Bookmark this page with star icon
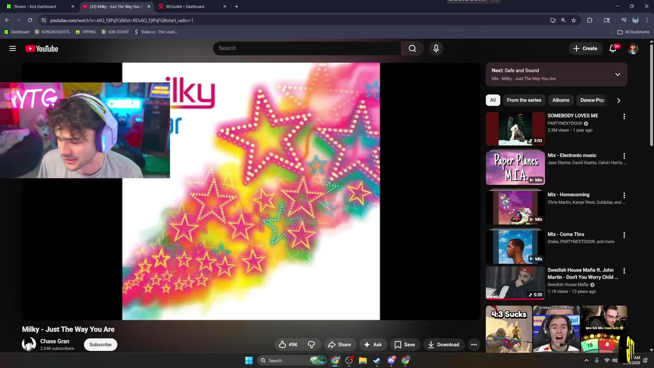Viewport: 654px width, 368px height. coord(574,20)
